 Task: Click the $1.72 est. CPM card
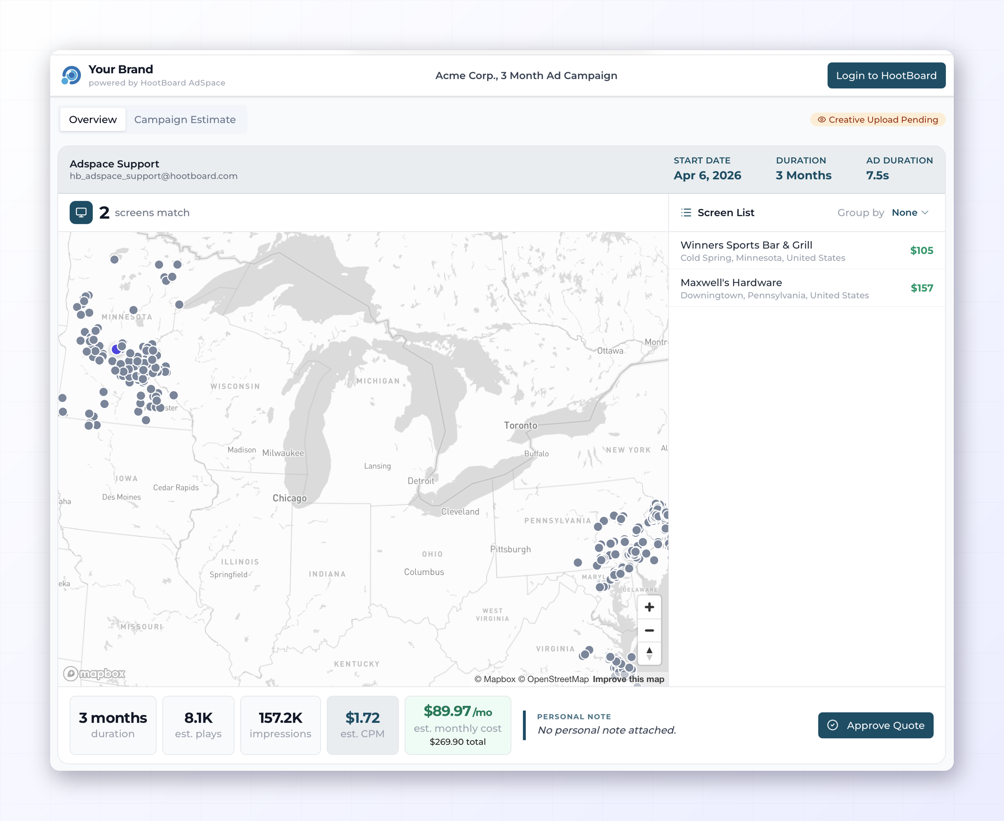[x=363, y=726]
